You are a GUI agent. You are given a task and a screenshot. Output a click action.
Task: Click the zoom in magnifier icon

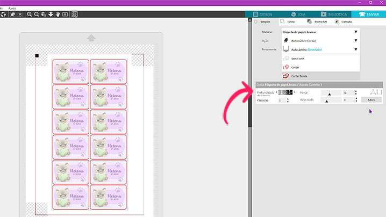pos(30,15)
